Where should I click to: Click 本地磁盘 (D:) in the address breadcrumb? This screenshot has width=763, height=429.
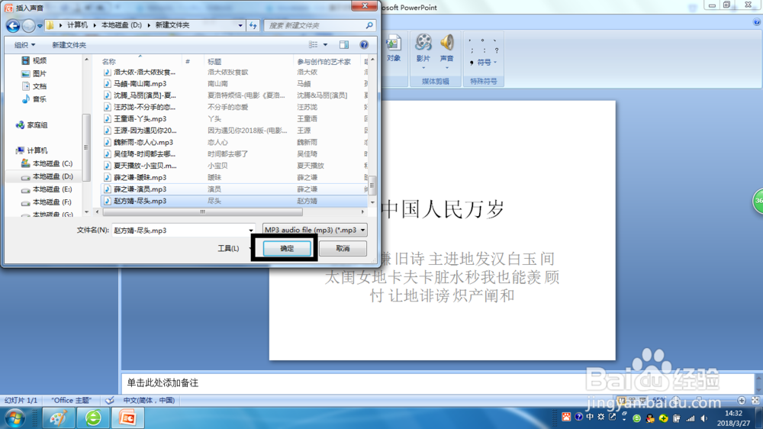(x=121, y=25)
